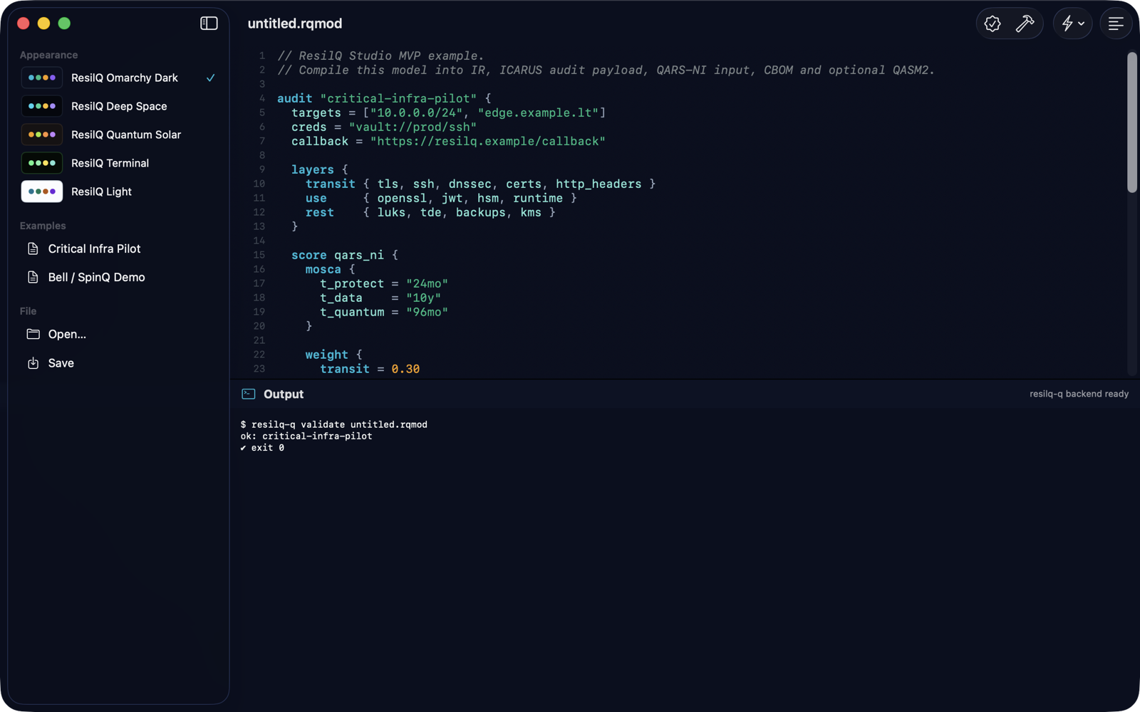Viewport: 1140px width, 712px height.
Task: Click the '$ resilq-q validate untitled.rqmod' output line
Action: [x=334, y=424]
